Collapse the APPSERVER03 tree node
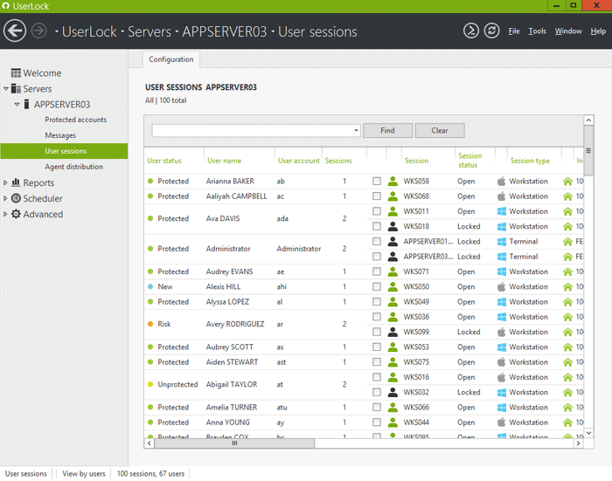 17,105
